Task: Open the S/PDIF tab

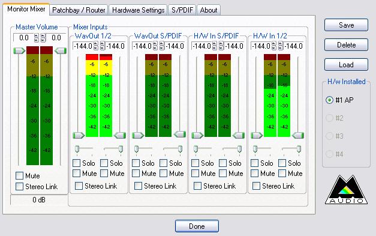Action: [182, 10]
